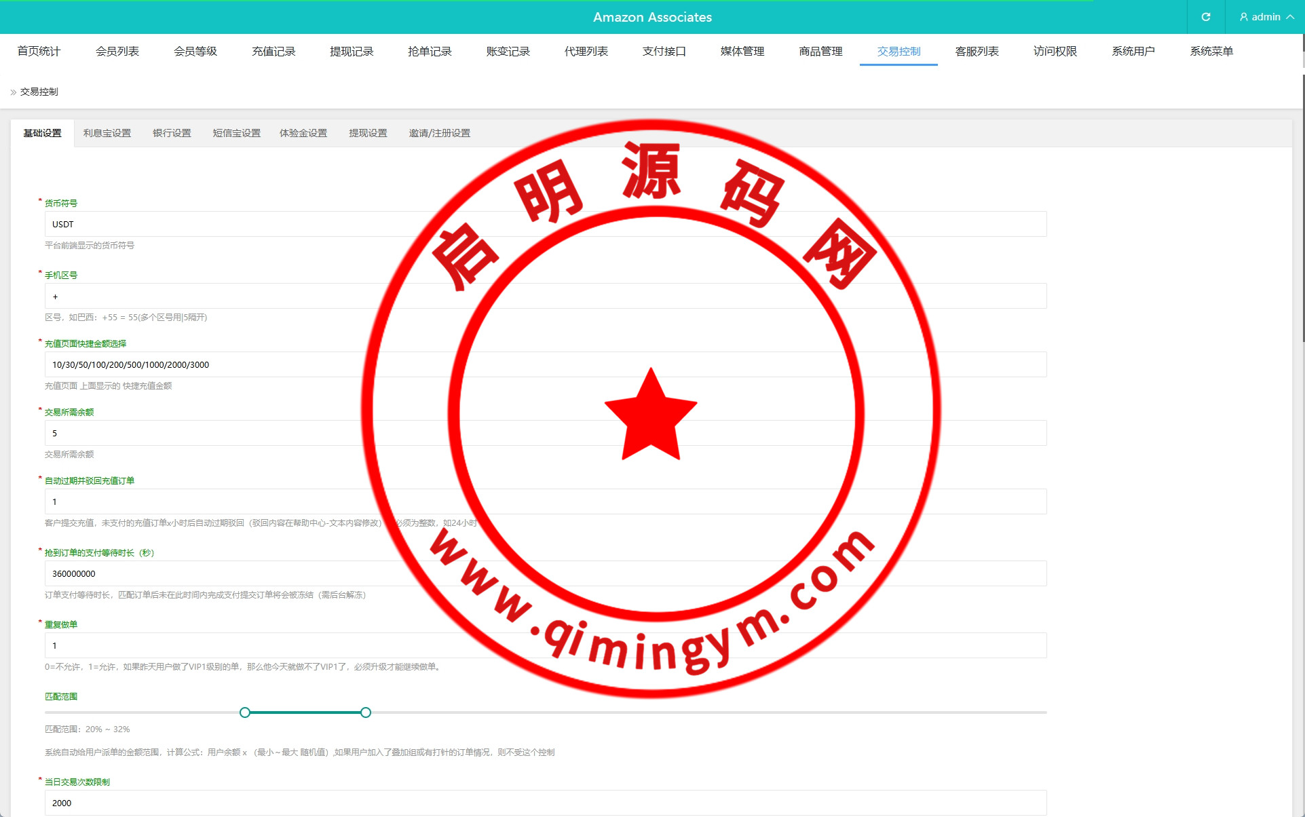Screen dimensions: 1305x817
Task: Expand the admin account dropdown chevron
Action: pos(1290,17)
